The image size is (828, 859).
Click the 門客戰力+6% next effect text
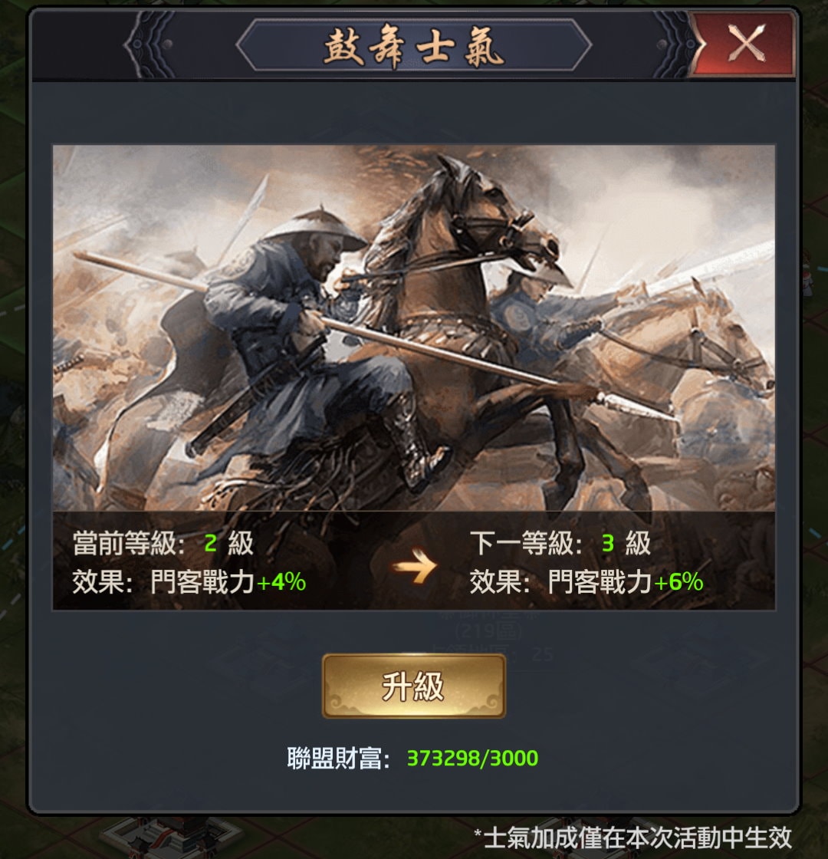click(626, 581)
